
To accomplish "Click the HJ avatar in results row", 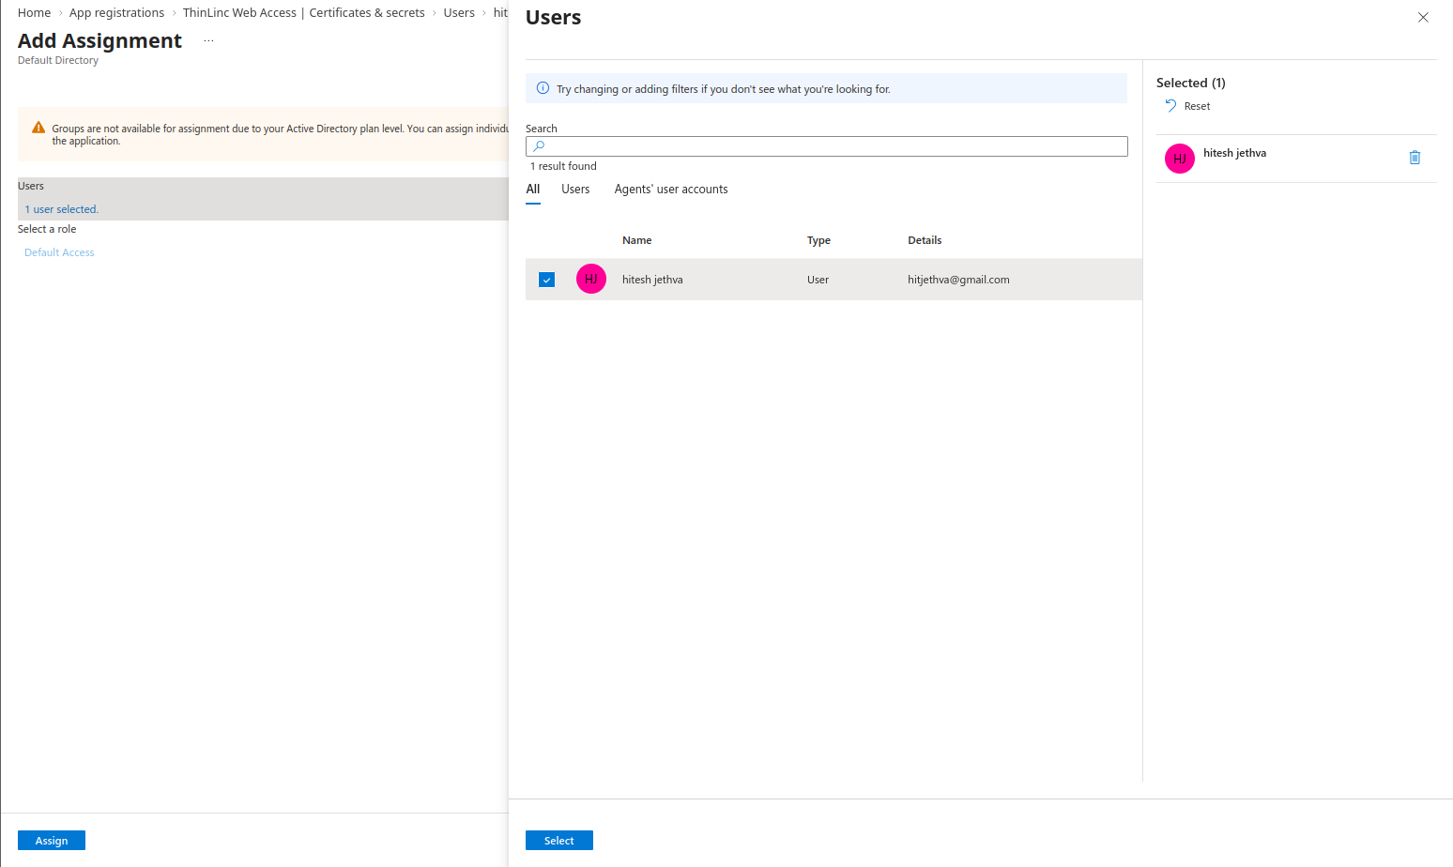I will [x=591, y=279].
